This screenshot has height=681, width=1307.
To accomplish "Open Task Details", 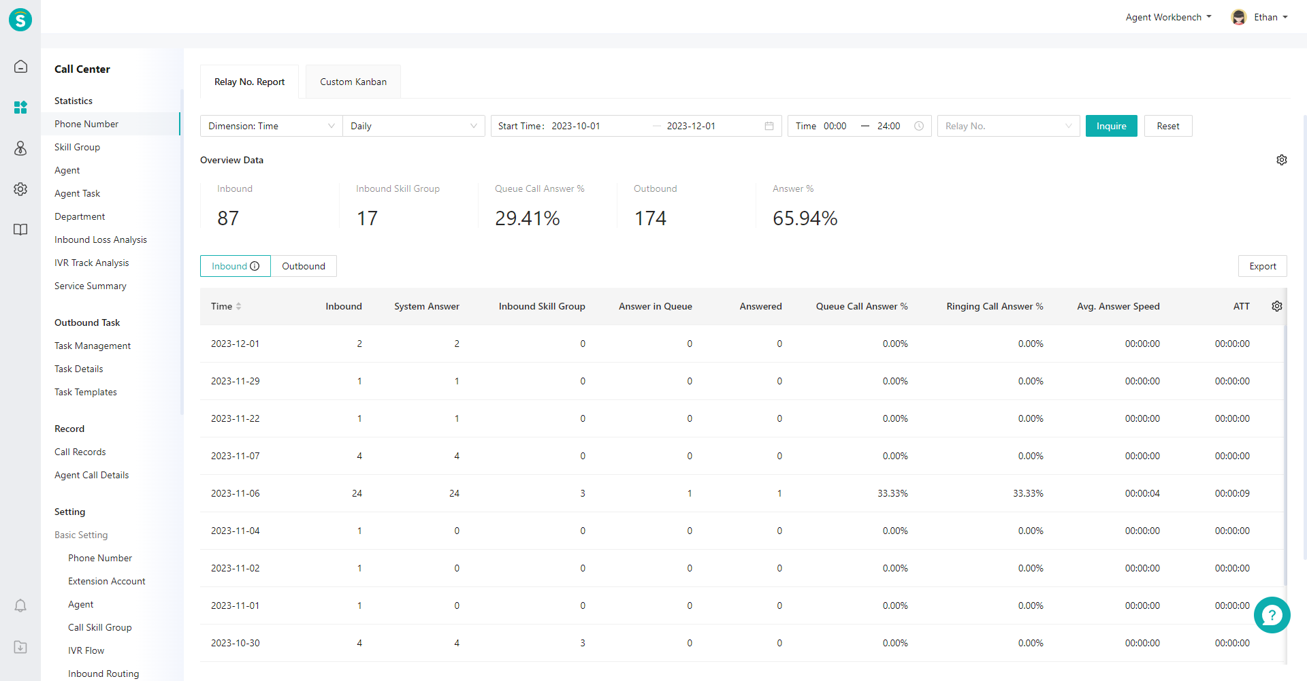I will 79,369.
